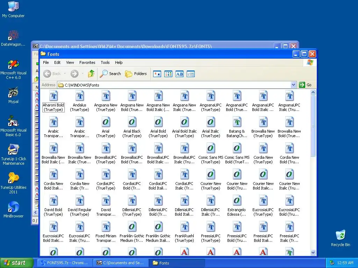Select the Batang & BatangChe font icon
The width and height of the screenshot is (358, 268).
[x=237, y=122]
